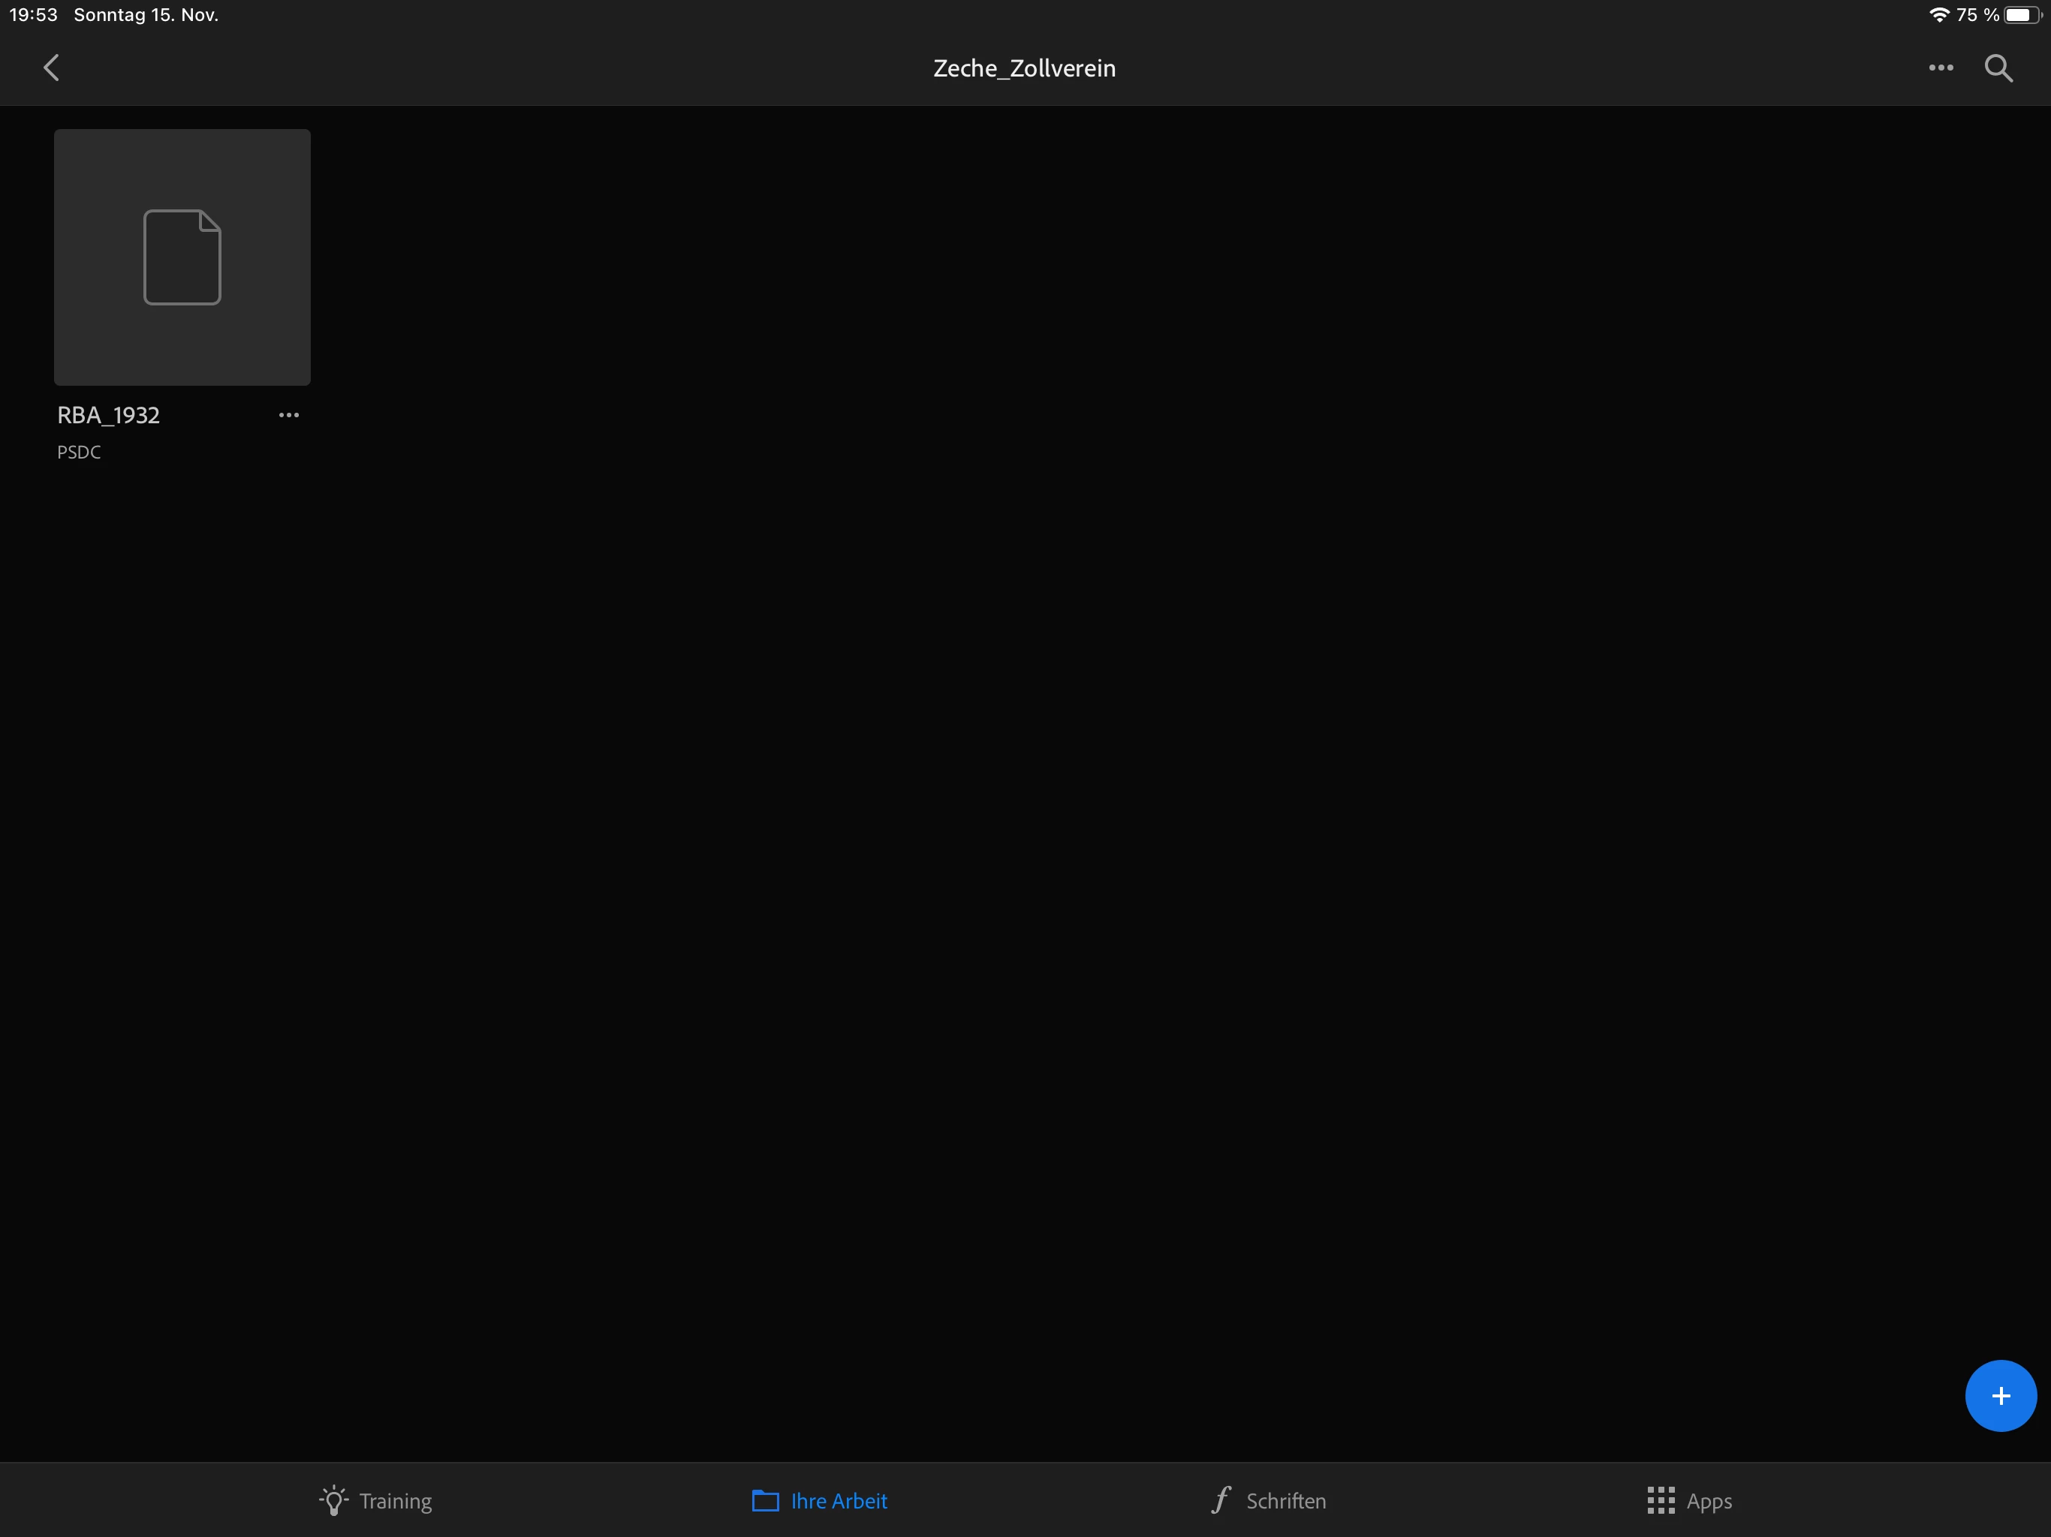Click the RBA_1932 file name label
Viewport: 2051px width, 1537px height.
click(x=109, y=415)
